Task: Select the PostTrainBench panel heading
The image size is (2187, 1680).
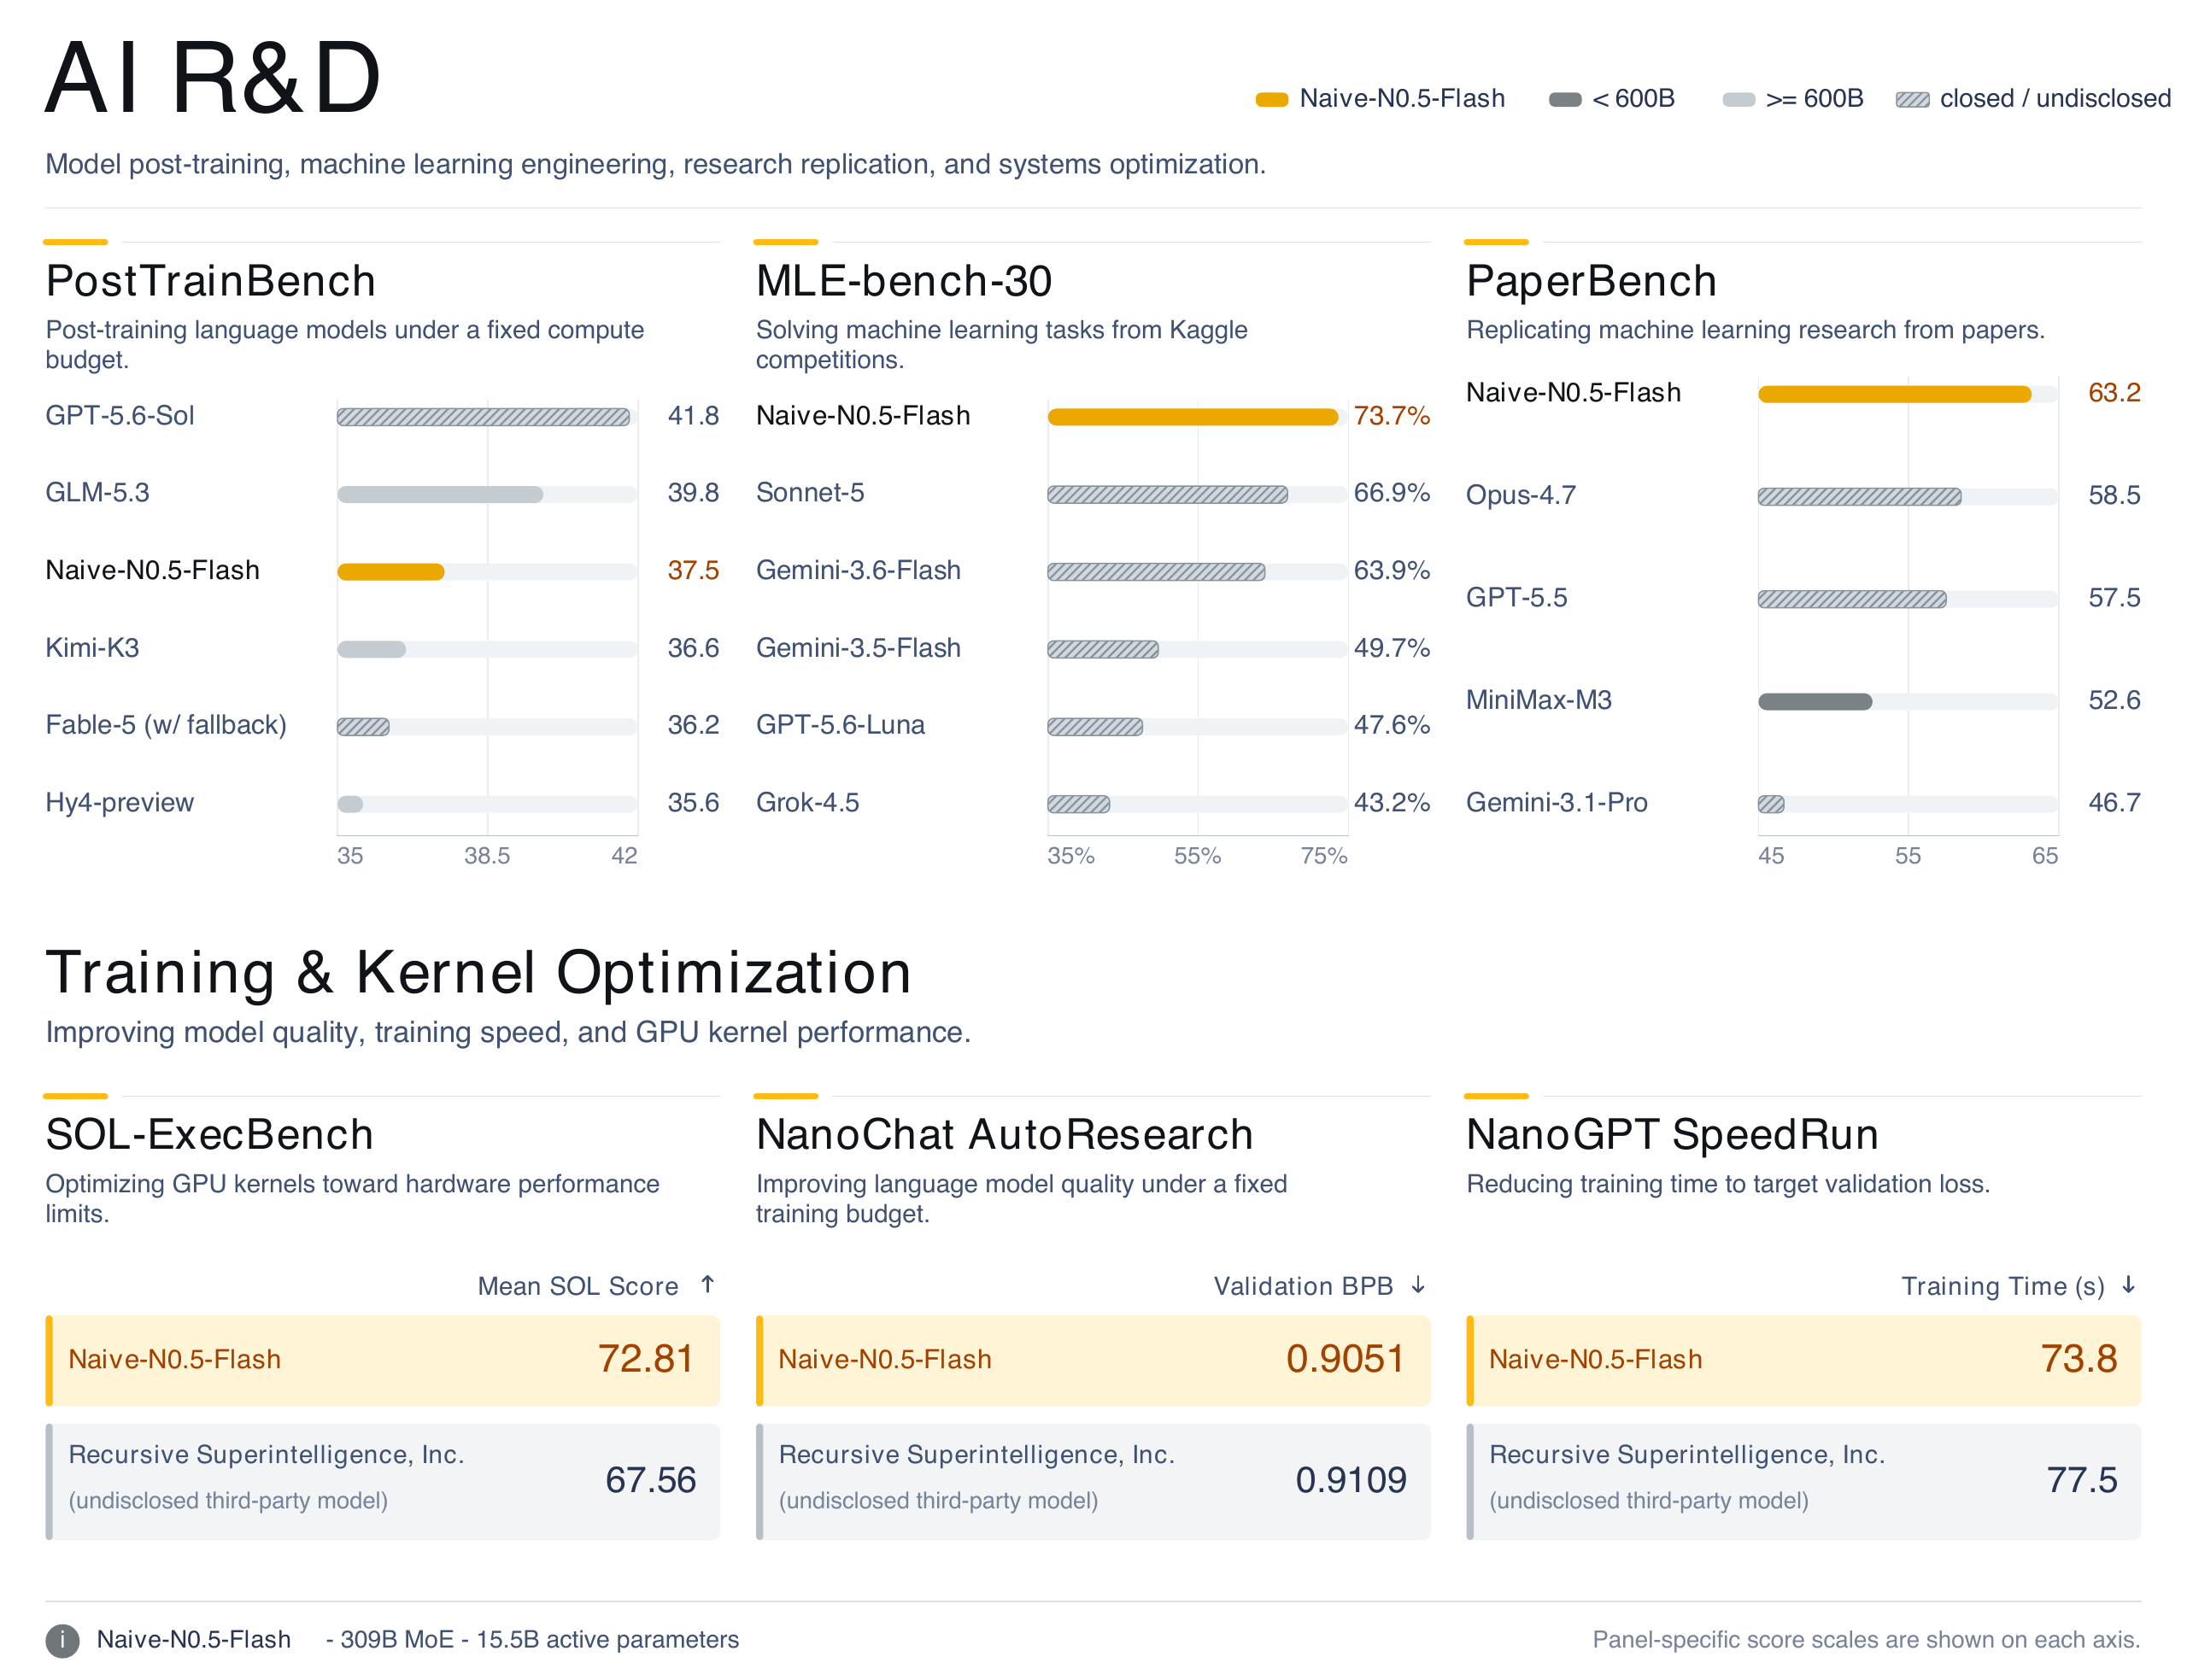Action: pyautogui.click(x=211, y=281)
